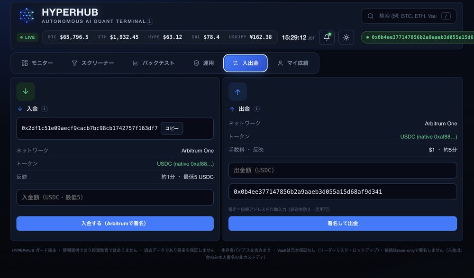Click the deposit address 0x2df1c51e...
Screen dimensions: 474x278
[90, 128]
